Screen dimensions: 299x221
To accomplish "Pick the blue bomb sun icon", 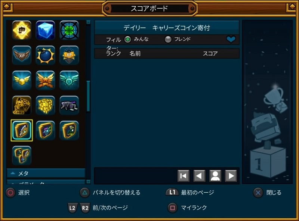I will click(x=45, y=55).
